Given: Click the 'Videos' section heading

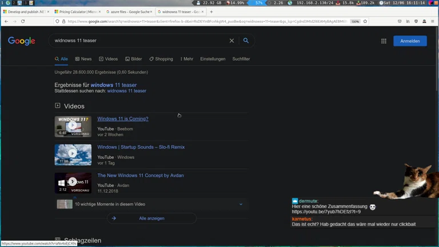Looking at the screenshot, I should (74, 106).
